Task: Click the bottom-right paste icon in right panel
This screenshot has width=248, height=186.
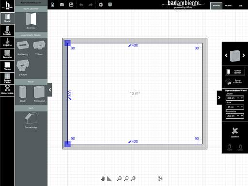Action: (x=240, y=147)
